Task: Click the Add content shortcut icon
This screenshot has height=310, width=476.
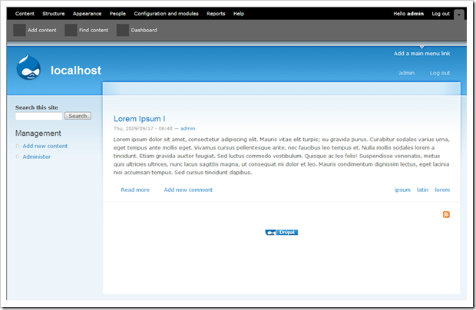Action: pos(20,30)
